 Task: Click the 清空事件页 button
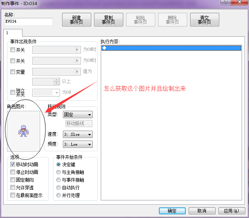click(204, 20)
